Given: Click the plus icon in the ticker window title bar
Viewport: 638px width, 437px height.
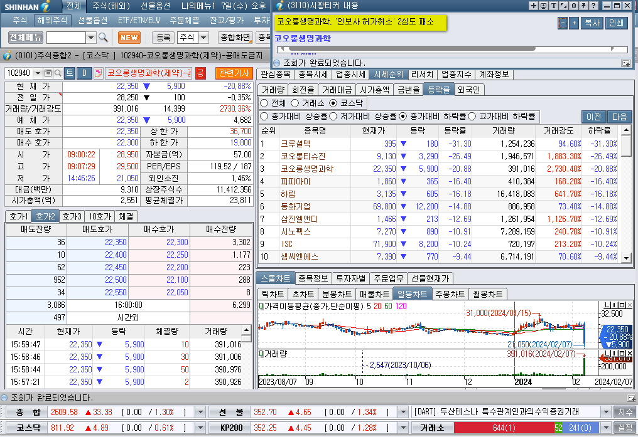Looking at the screenshot, I should coord(533,6).
